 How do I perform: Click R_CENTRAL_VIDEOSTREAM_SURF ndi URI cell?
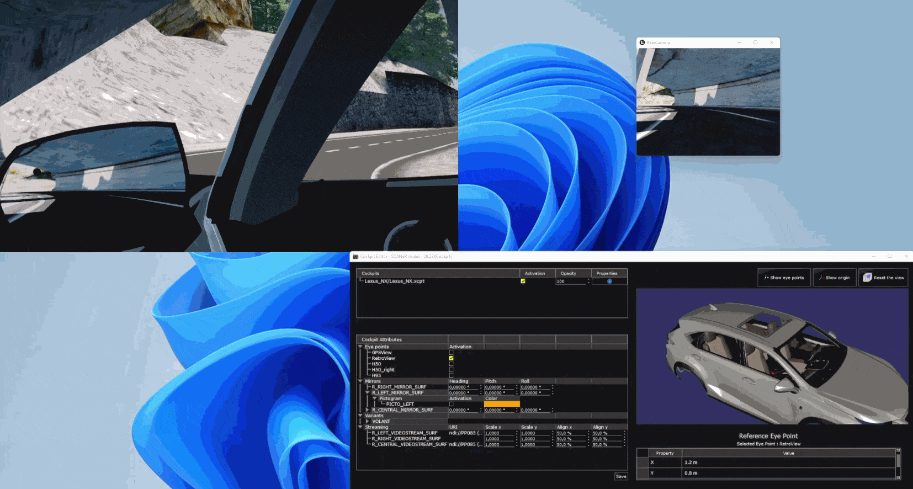(x=466, y=445)
